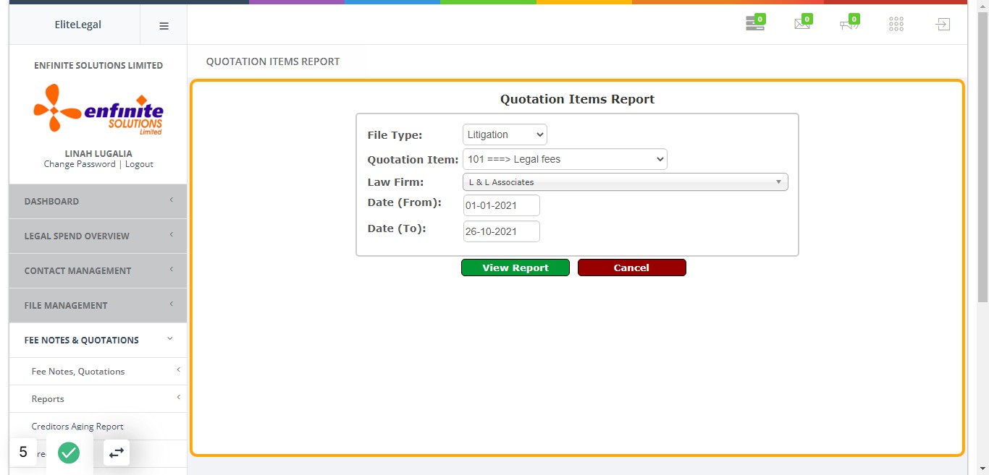Open the Quotation Item dropdown (Legal fees)
Viewport: 989px width, 475px height.
(x=565, y=159)
